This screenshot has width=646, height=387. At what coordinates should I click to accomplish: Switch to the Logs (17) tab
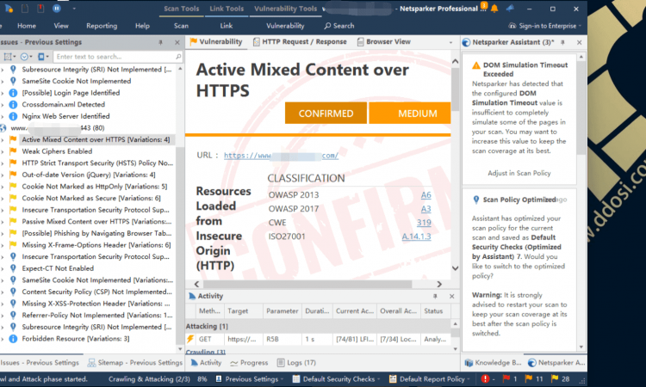pos(296,362)
